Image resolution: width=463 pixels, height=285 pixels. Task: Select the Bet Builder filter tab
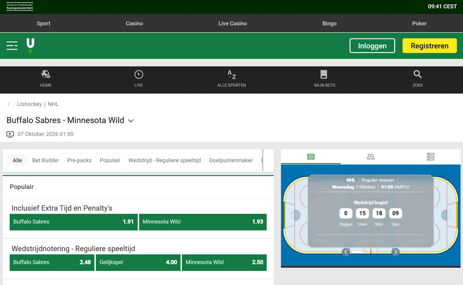pyautogui.click(x=46, y=160)
